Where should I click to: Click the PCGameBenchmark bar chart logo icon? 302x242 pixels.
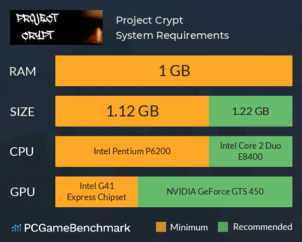click(x=17, y=228)
